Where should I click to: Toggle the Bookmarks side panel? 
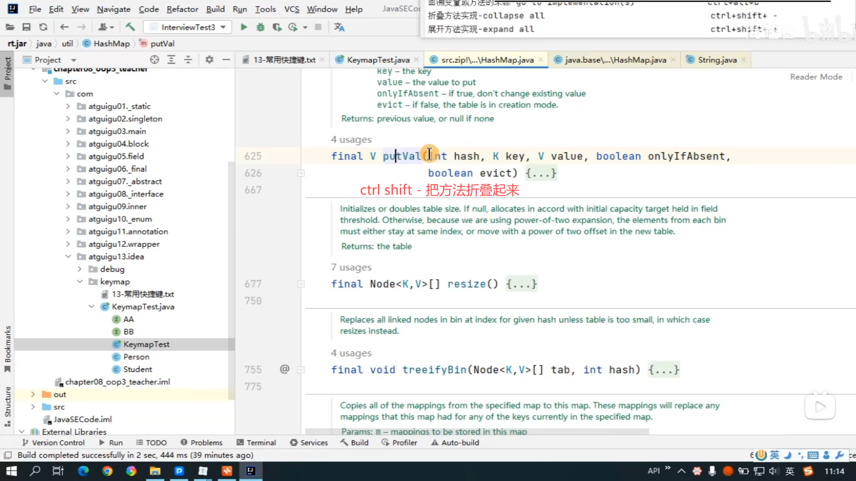tap(8, 348)
